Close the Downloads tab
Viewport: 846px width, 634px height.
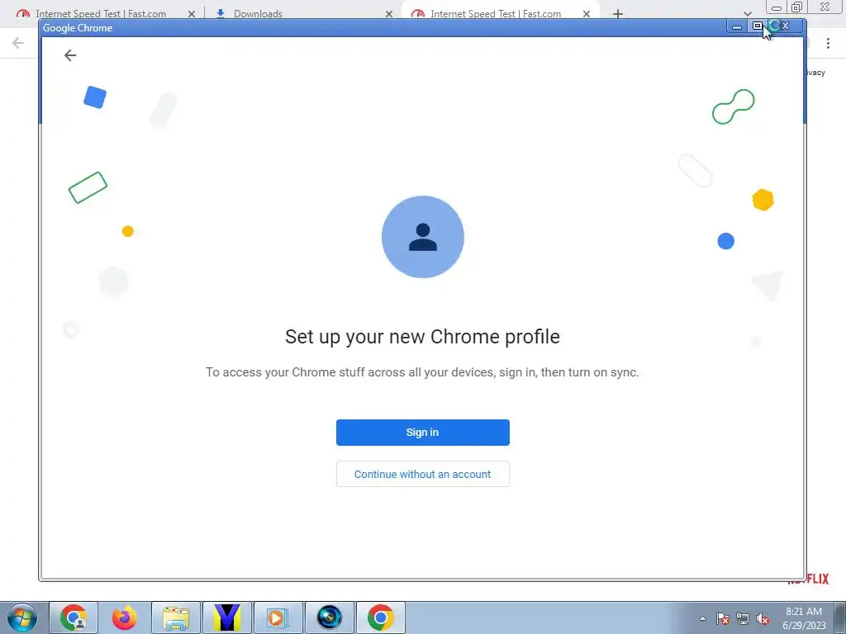tap(389, 14)
